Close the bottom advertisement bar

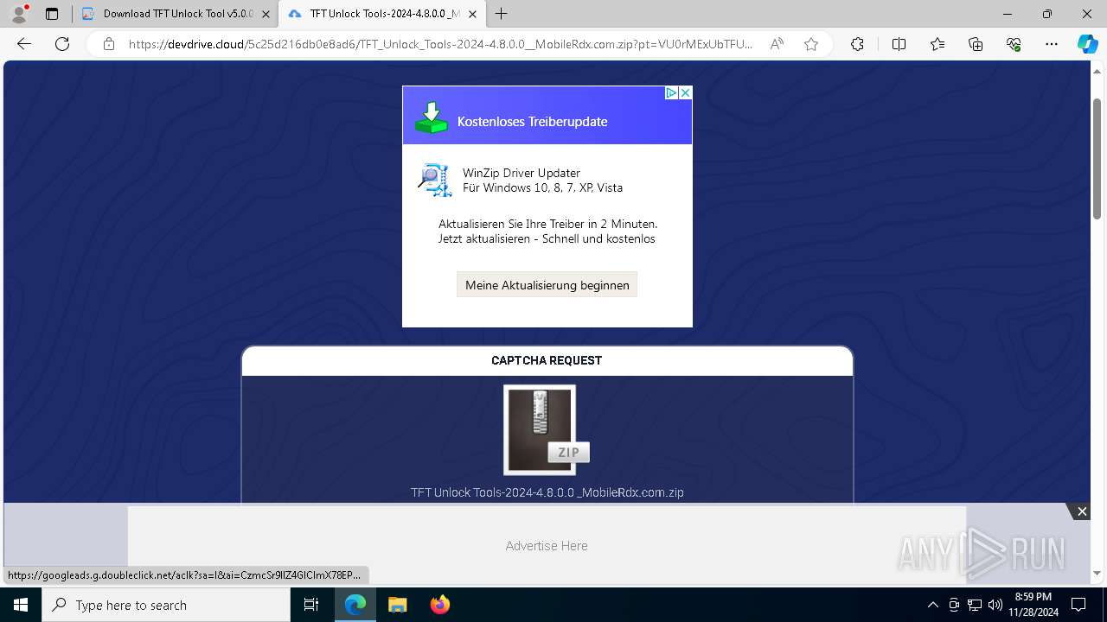[1082, 511]
